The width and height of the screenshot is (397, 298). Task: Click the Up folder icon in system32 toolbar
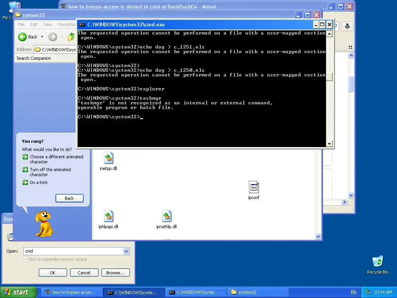pos(71,37)
